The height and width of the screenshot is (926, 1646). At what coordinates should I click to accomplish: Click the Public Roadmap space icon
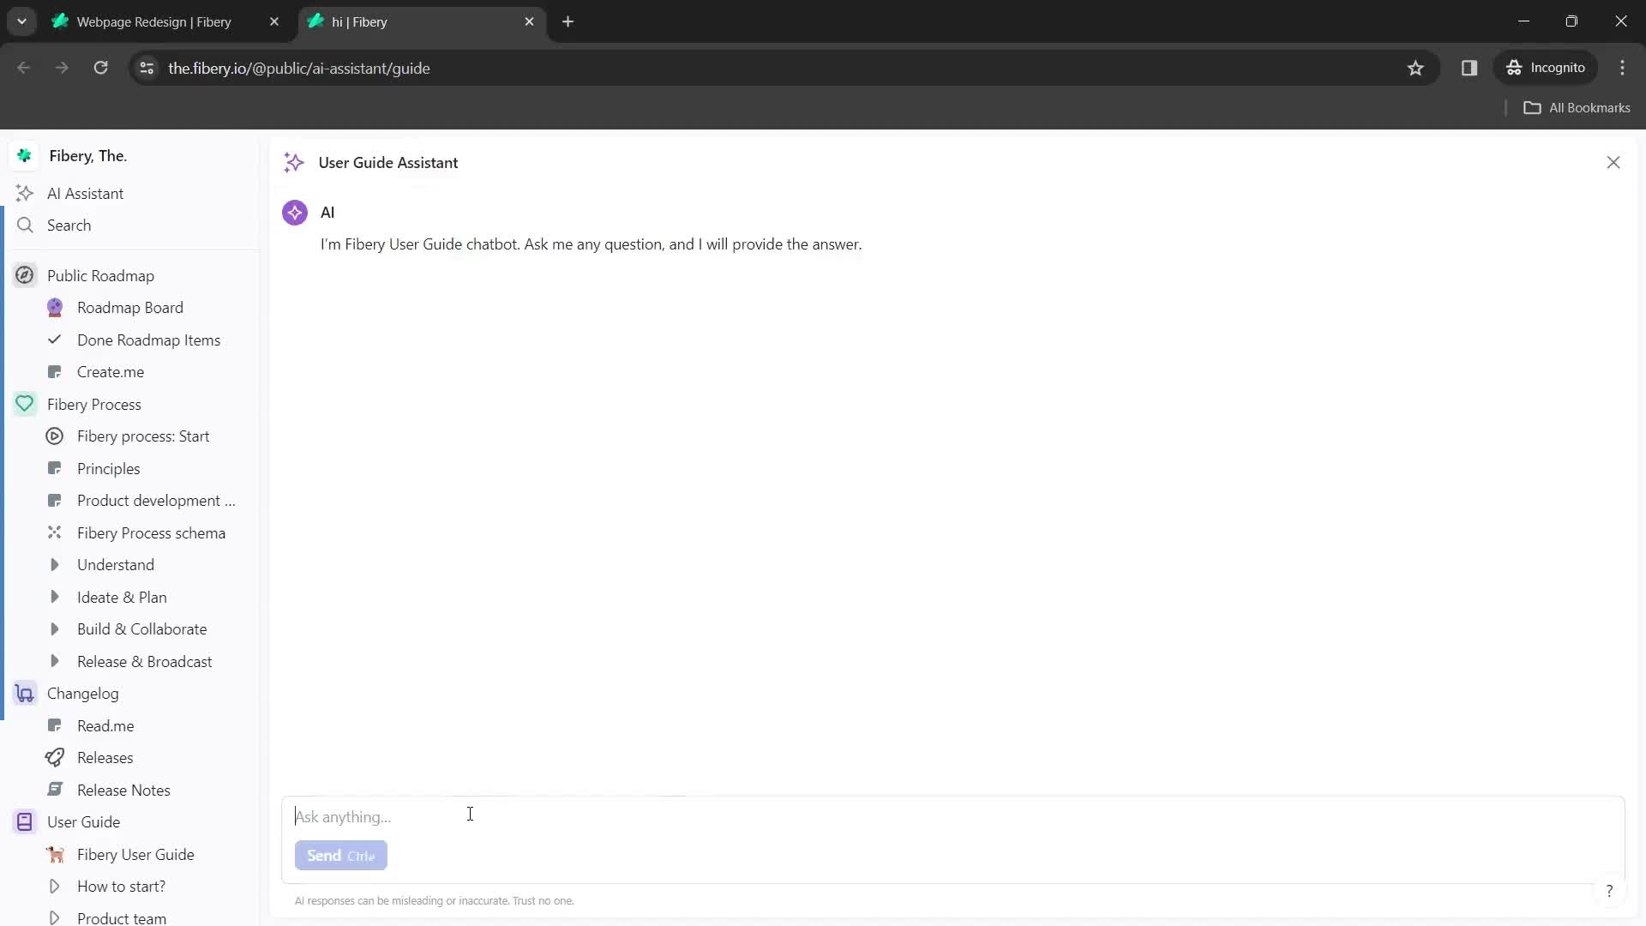25,276
